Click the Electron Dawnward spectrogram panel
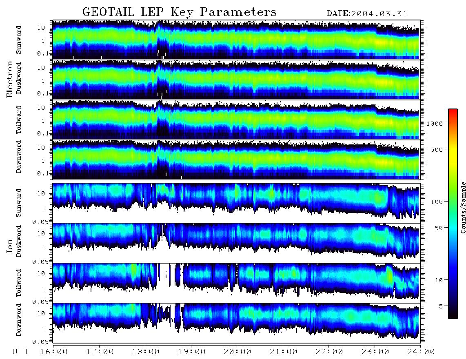Viewport: 466px width, 359px height. click(x=237, y=160)
